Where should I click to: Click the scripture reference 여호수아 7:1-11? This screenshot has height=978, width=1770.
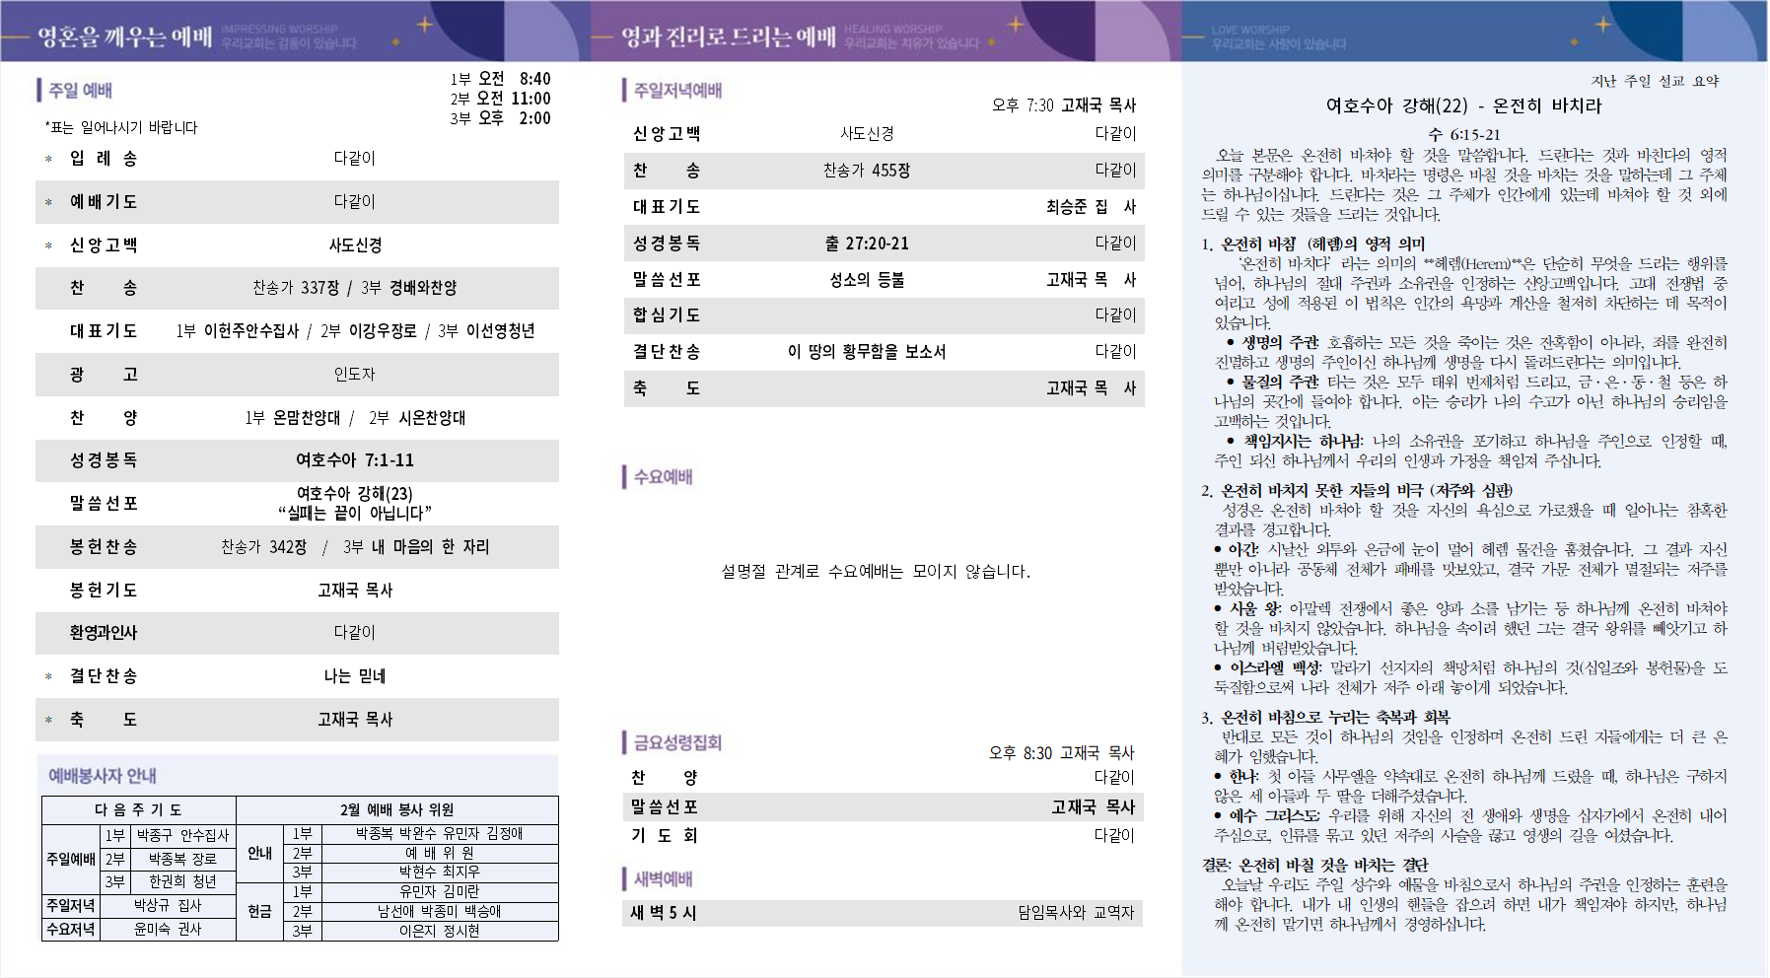[x=355, y=460]
